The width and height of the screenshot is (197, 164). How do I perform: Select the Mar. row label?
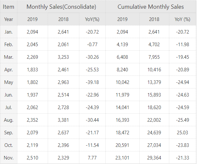[x=9, y=57]
